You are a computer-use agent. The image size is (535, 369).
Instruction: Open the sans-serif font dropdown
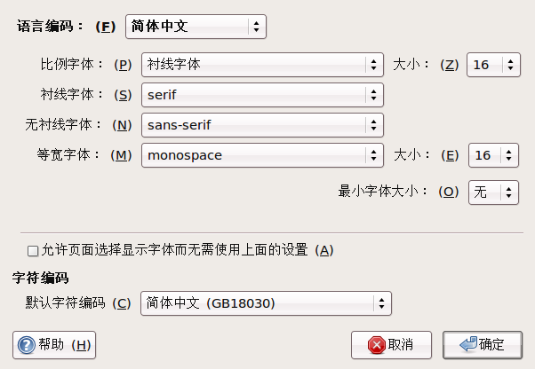click(x=262, y=125)
